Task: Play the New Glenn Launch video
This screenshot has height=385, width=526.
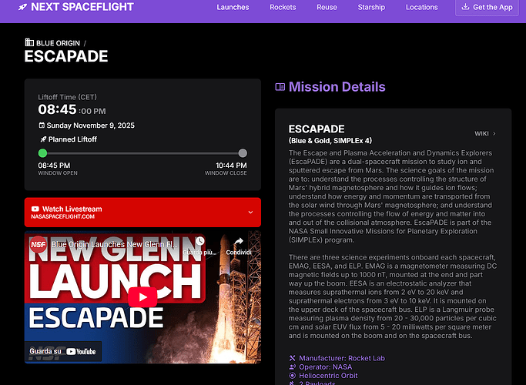Action: [142, 297]
